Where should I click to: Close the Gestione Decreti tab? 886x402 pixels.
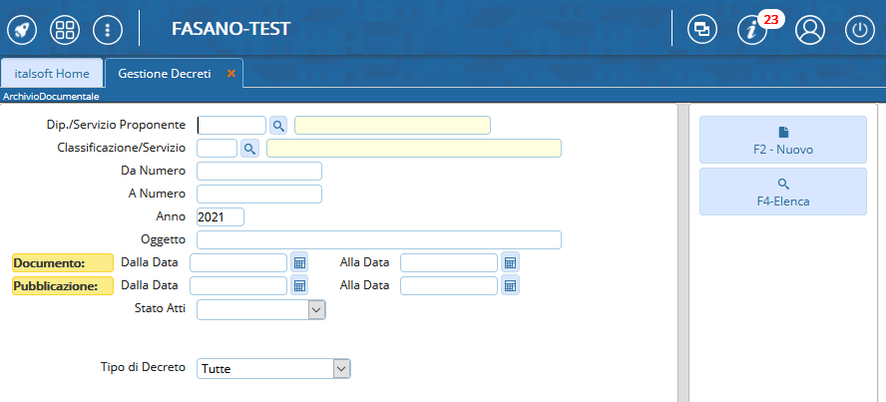pos(231,74)
